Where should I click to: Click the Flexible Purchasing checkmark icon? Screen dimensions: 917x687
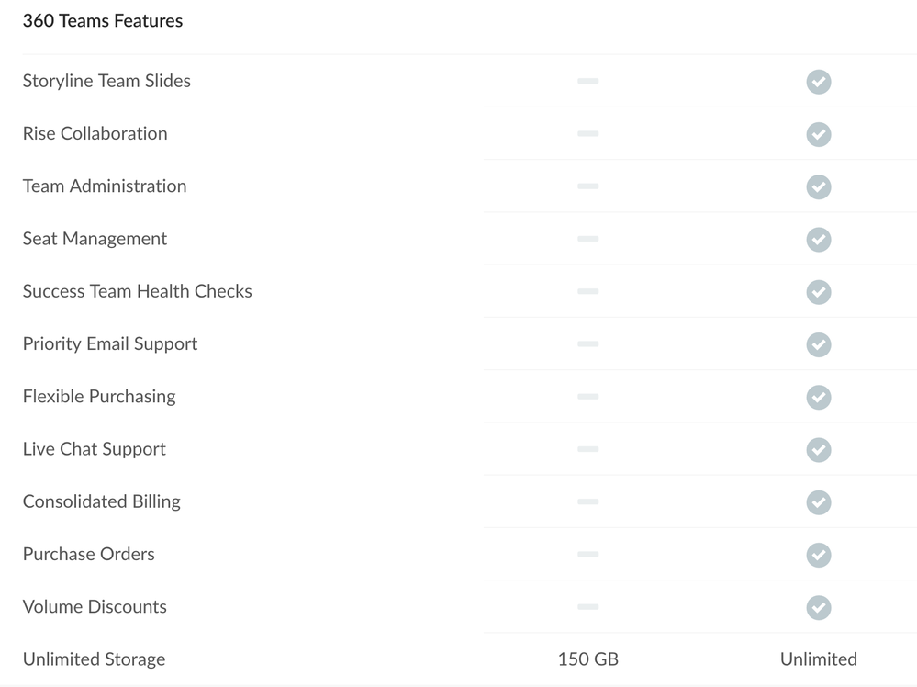pos(818,397)
